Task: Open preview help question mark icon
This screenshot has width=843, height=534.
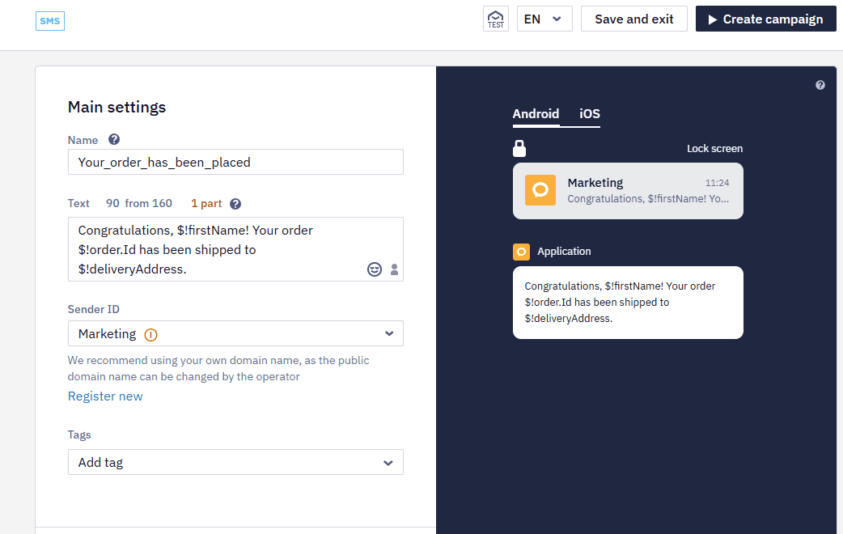Action: tap(820, 85)
